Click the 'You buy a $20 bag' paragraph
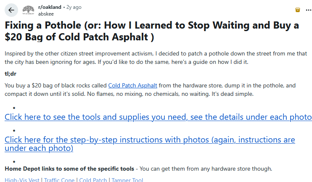This screenshot has height=182, width=312. [x=55, y=85]
